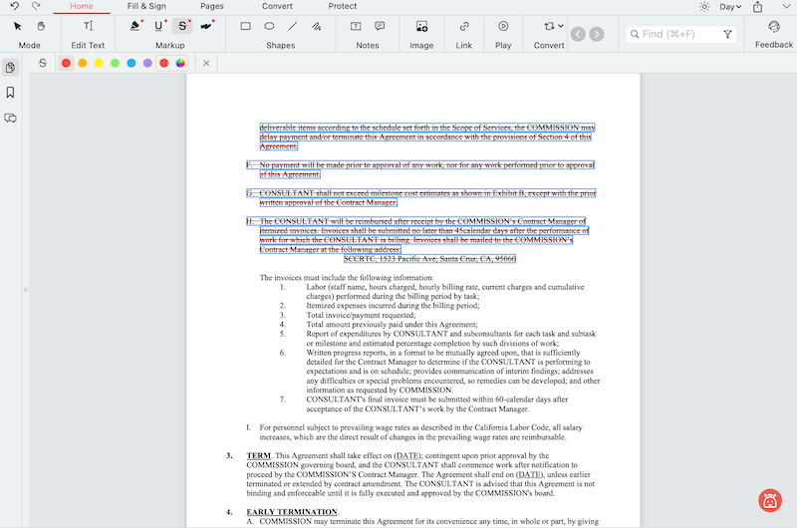Pick the yellow color swatch

[99, 63]
